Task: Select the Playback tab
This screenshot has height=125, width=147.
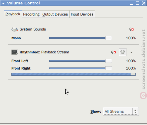Action: point(13,14)
